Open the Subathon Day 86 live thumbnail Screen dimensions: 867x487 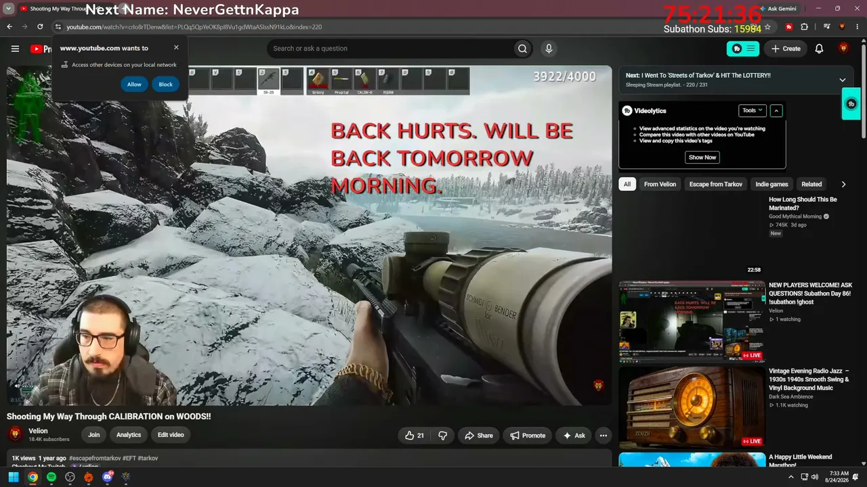tap(692, 322)
